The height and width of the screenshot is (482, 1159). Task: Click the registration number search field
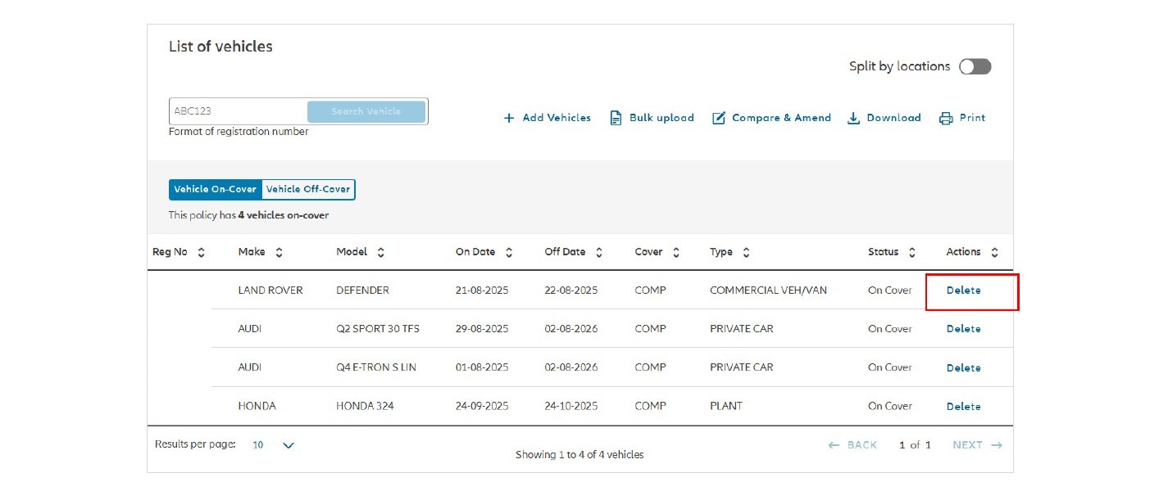238,111
